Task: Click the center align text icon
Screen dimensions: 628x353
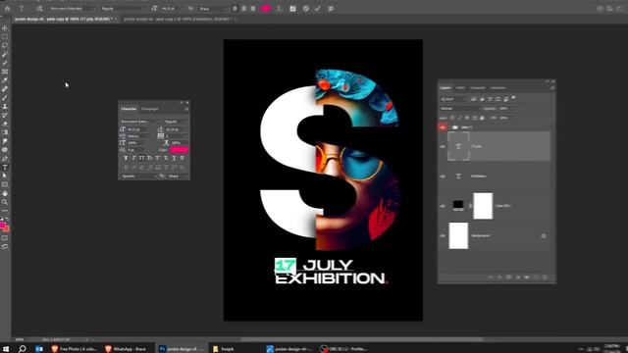Action: pyautogui.click(x=244, y=9)
